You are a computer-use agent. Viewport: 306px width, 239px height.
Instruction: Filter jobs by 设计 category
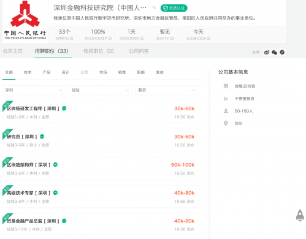tap(65, 72)
